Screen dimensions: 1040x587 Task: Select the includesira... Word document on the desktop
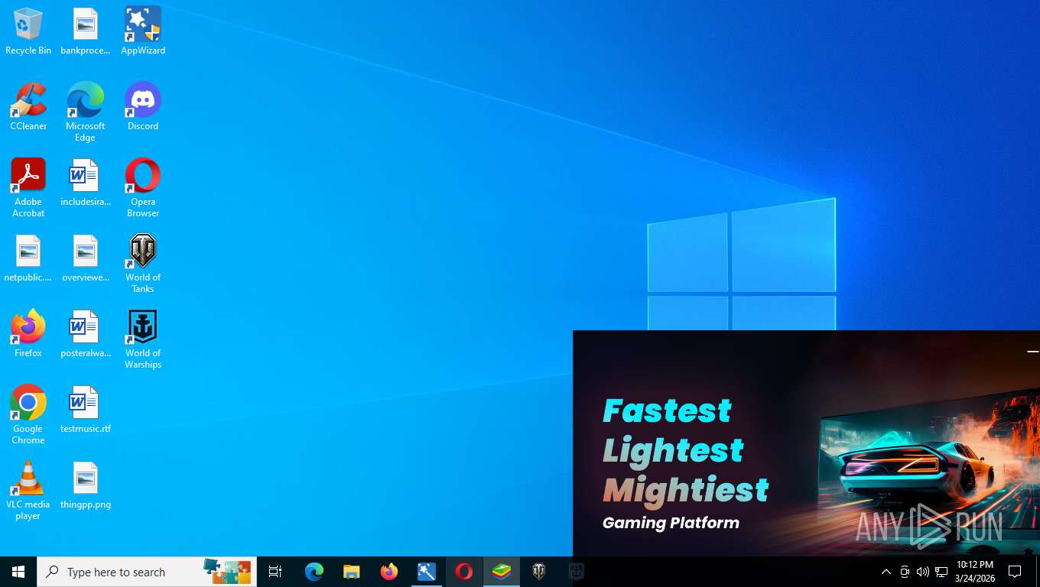click(86, 183)
